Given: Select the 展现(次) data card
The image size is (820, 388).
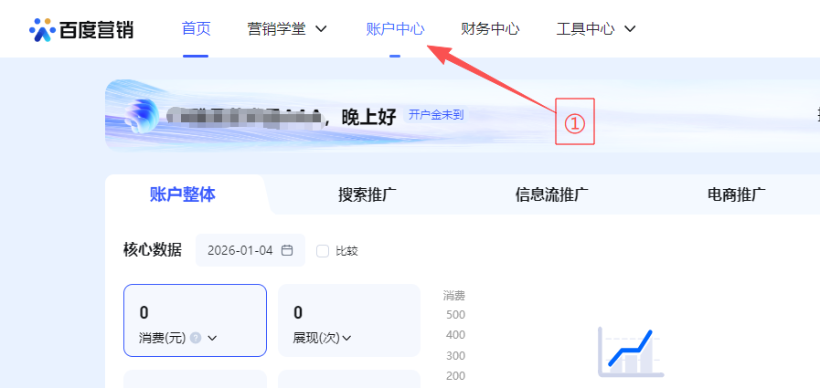Looking at the screenshot, I should pos(348,320).
